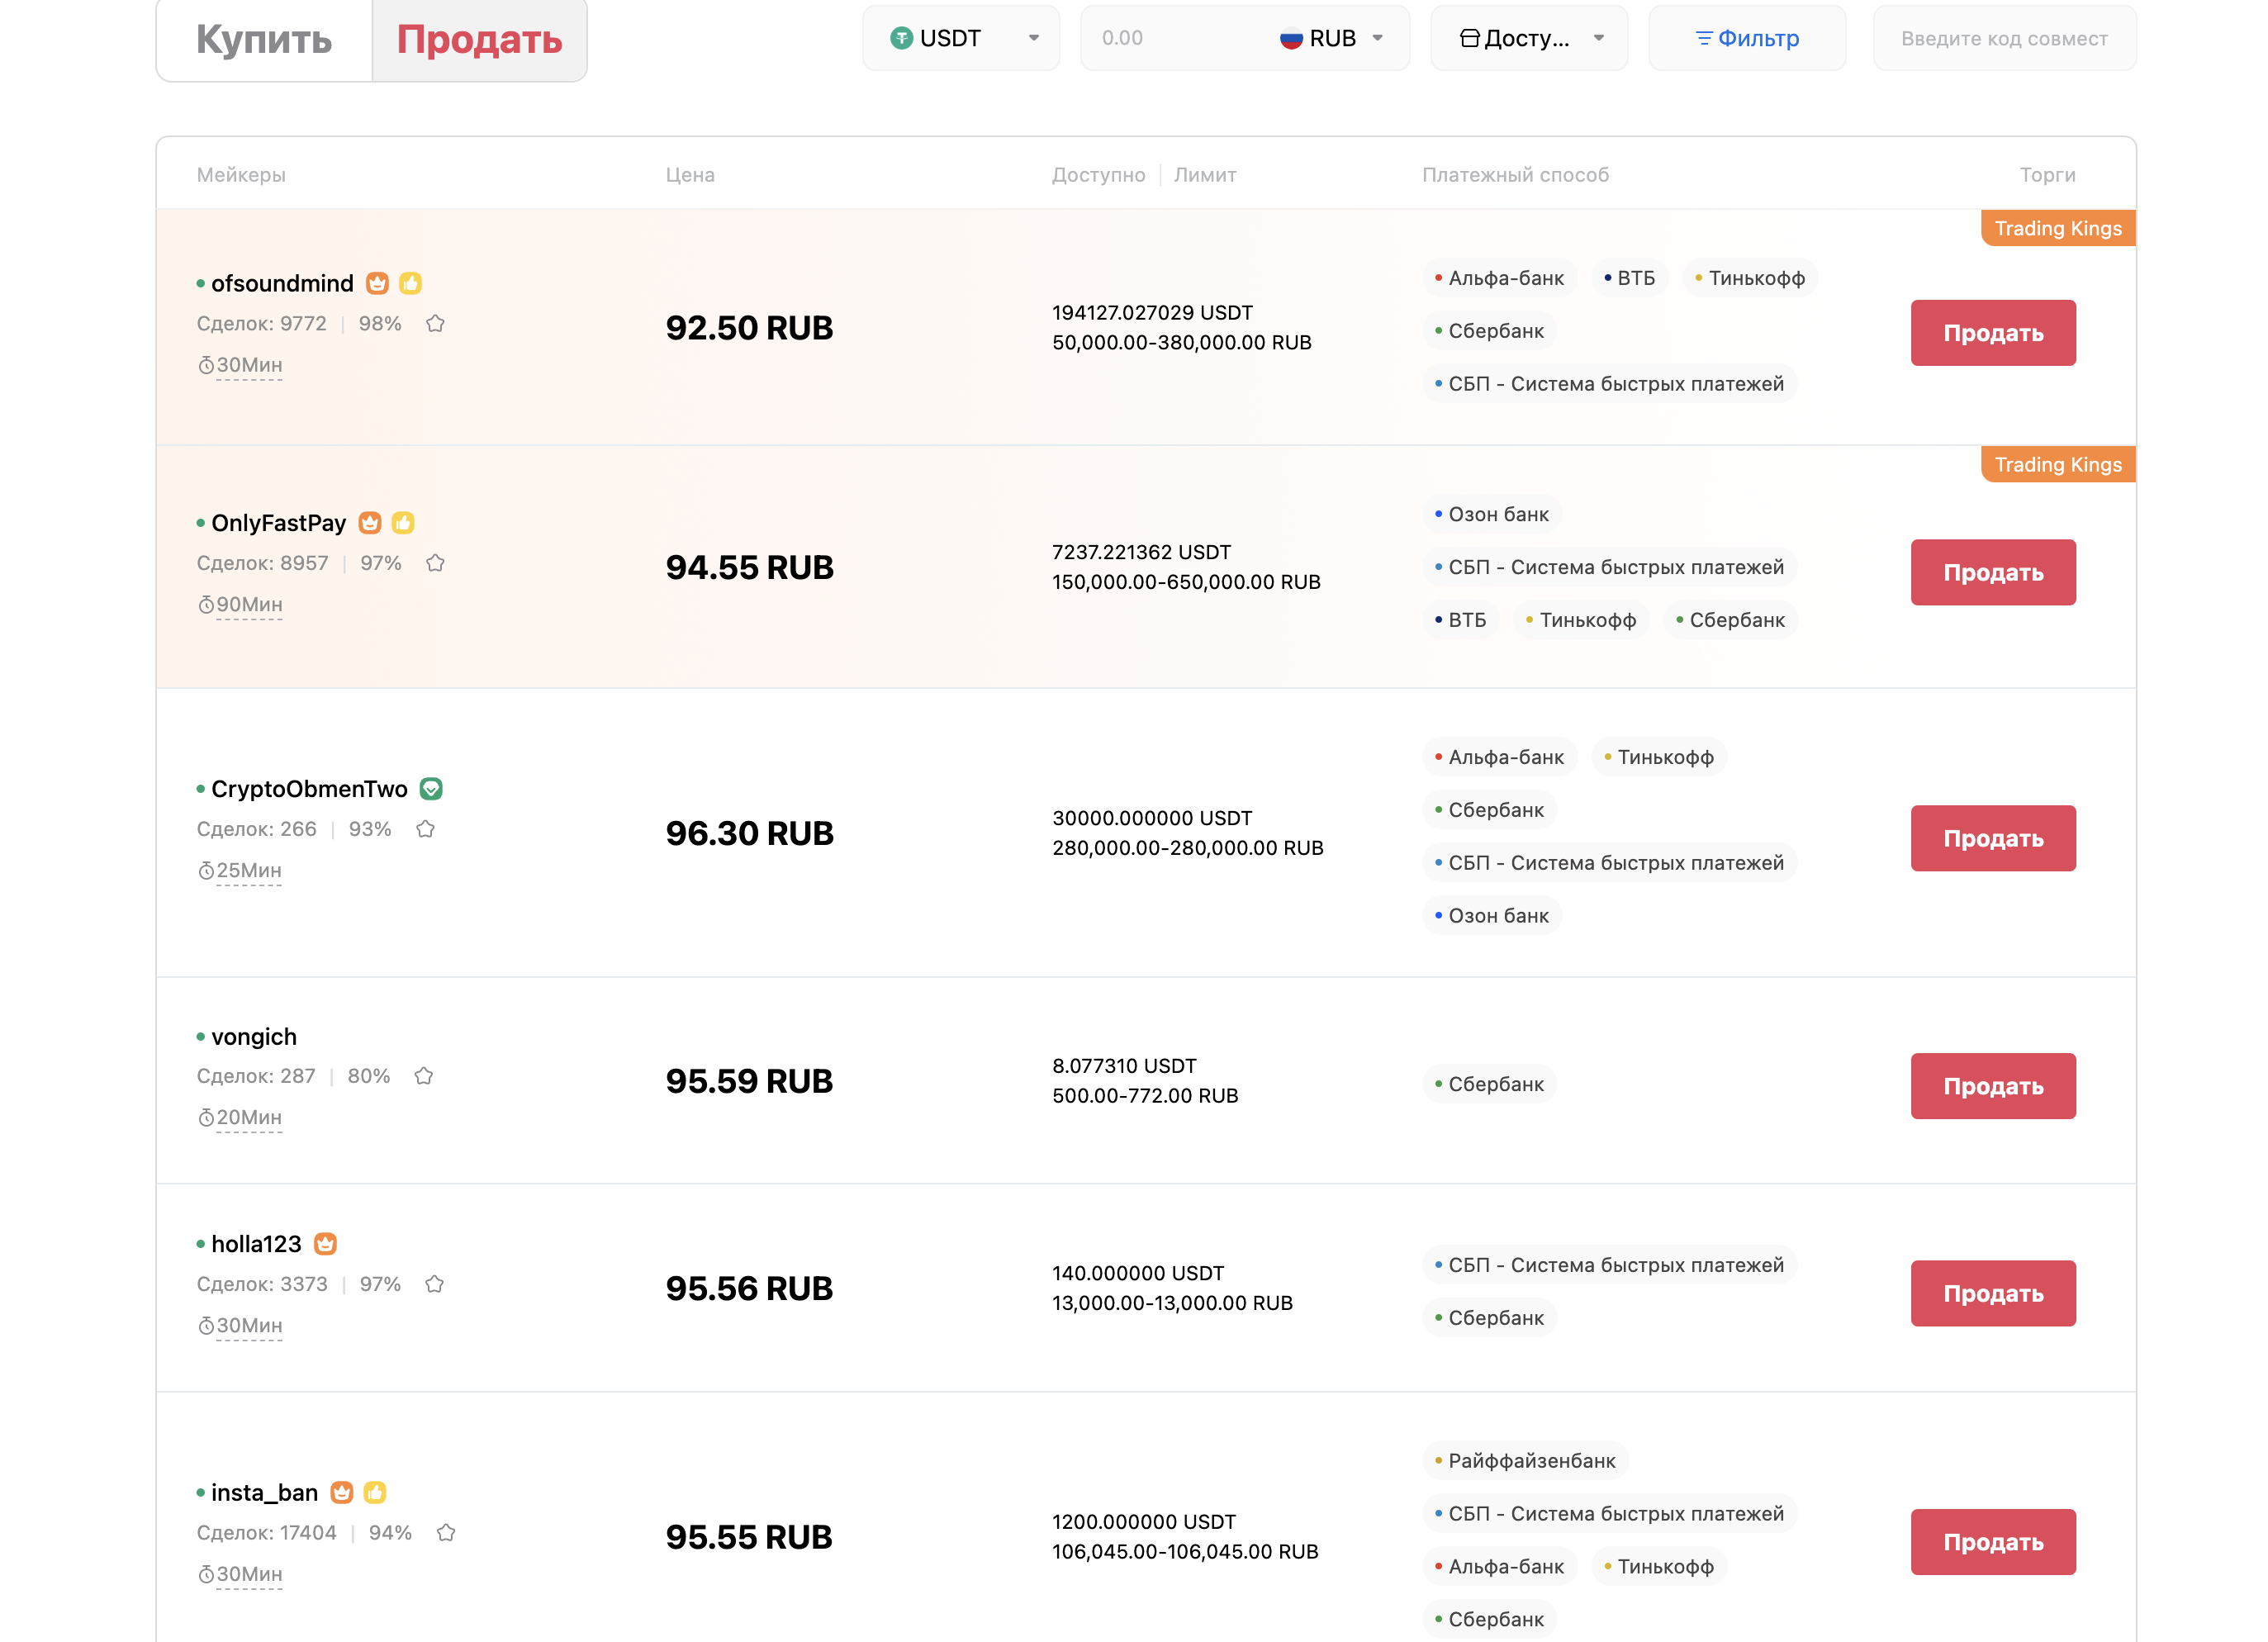This screenshot has width=2268, height=1642.
Task: Expand the RUB currency selector
Action: (1332, 39)
